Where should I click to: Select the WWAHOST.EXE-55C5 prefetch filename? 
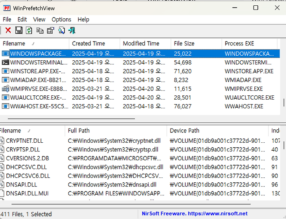[x=39, y=106]
